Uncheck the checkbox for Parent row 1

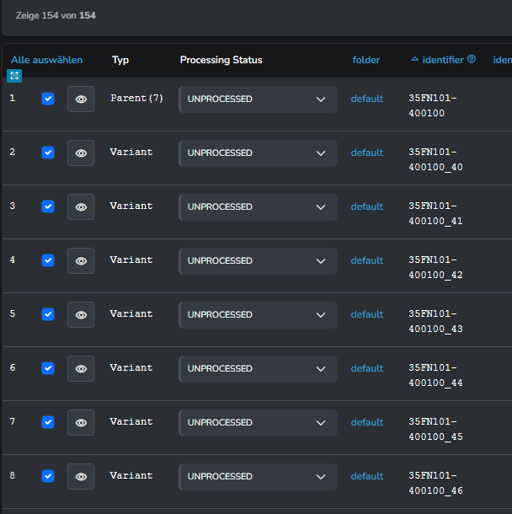pos(48,99)
